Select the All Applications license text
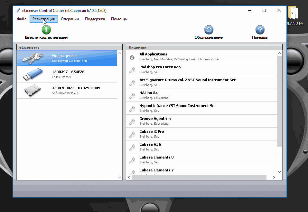This screenshot has width=308, height=212. [153, 54]
